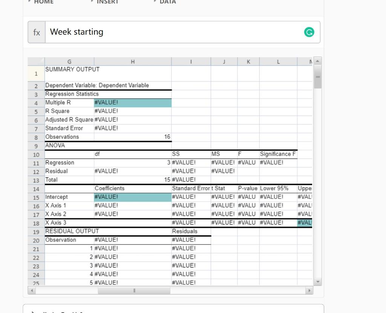The width and height of the screenshot is (386, 313).
Task: Click observation number 1 cell
Action: click(x=69, y=249)
